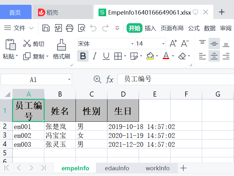Select cell B2 containing 张楚岚
This screenshot has width=234, height=176.
60,126
